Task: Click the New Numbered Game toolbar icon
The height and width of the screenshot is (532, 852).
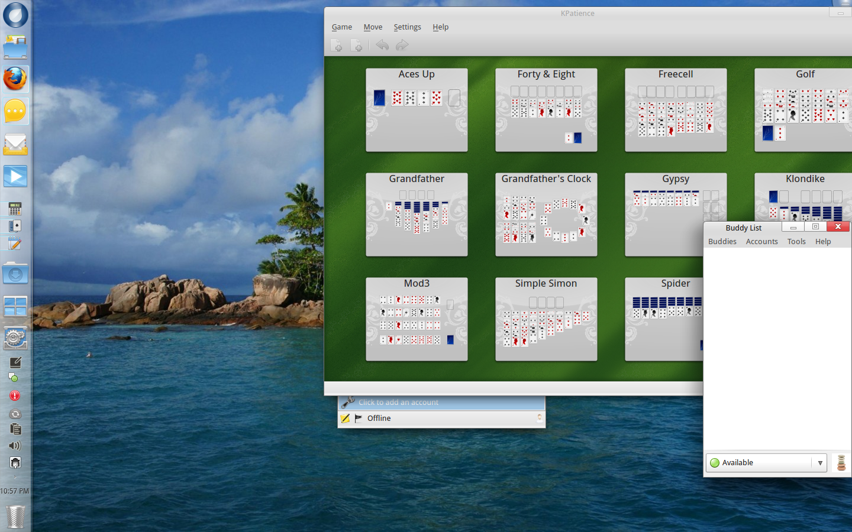Action: pyautogui.click(x=357, y=46)
